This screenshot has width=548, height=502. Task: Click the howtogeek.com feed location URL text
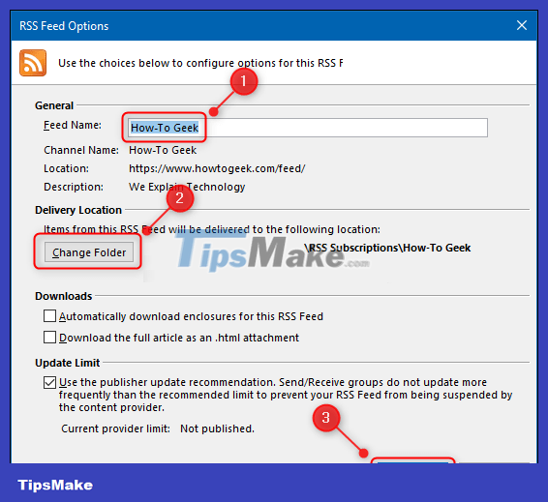click(217, 168)
